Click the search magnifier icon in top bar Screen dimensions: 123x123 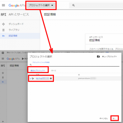coord(74,5)
